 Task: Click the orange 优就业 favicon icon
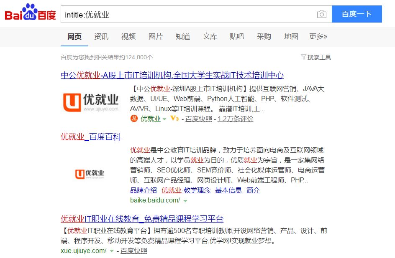(x=134, y=119)
